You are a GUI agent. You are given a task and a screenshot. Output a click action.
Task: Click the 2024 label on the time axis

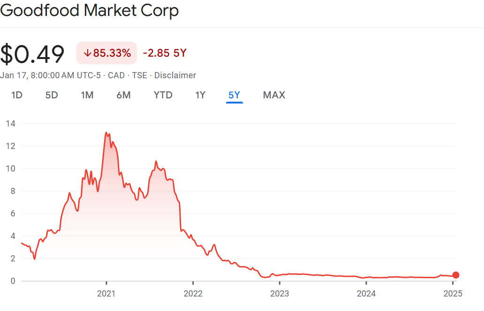(366, 294)
